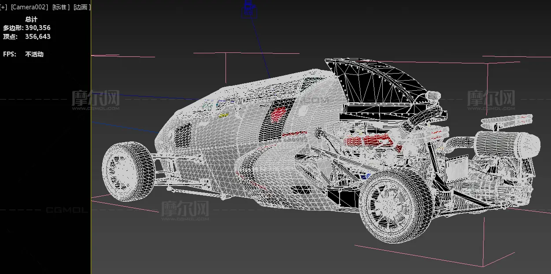Click the Camera002 viewport view label

click(x=29, y=7)
